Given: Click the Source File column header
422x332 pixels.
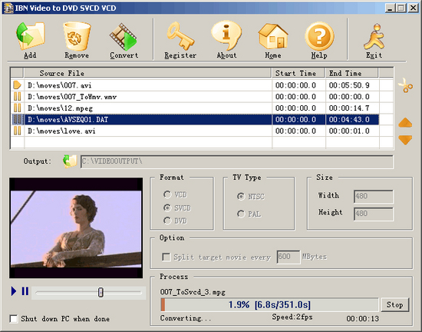Looking at the screenshot, I should tap(147, 73).
